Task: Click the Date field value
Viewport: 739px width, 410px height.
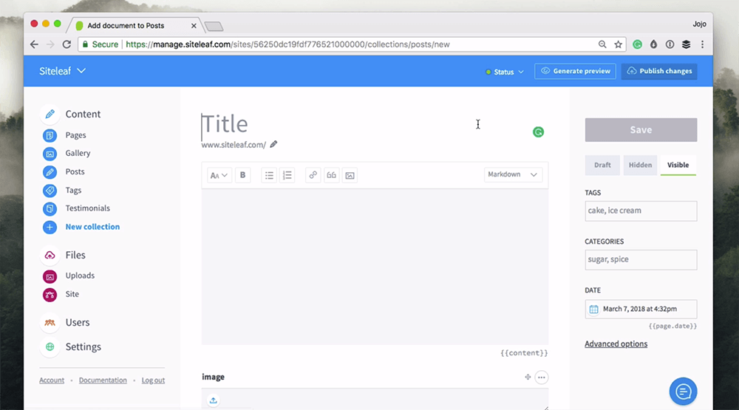Action: tap(639, 309)
